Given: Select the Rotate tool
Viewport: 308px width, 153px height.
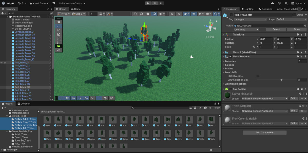Looking at the screenshot, I should (59, 30).
